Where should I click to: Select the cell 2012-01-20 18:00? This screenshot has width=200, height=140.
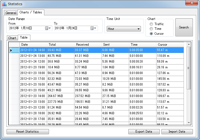33,113
